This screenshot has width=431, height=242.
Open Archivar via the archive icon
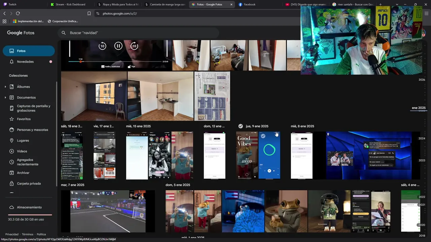pos(12,173)
